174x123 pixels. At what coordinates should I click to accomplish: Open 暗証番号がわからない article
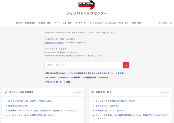click(18, 106)
